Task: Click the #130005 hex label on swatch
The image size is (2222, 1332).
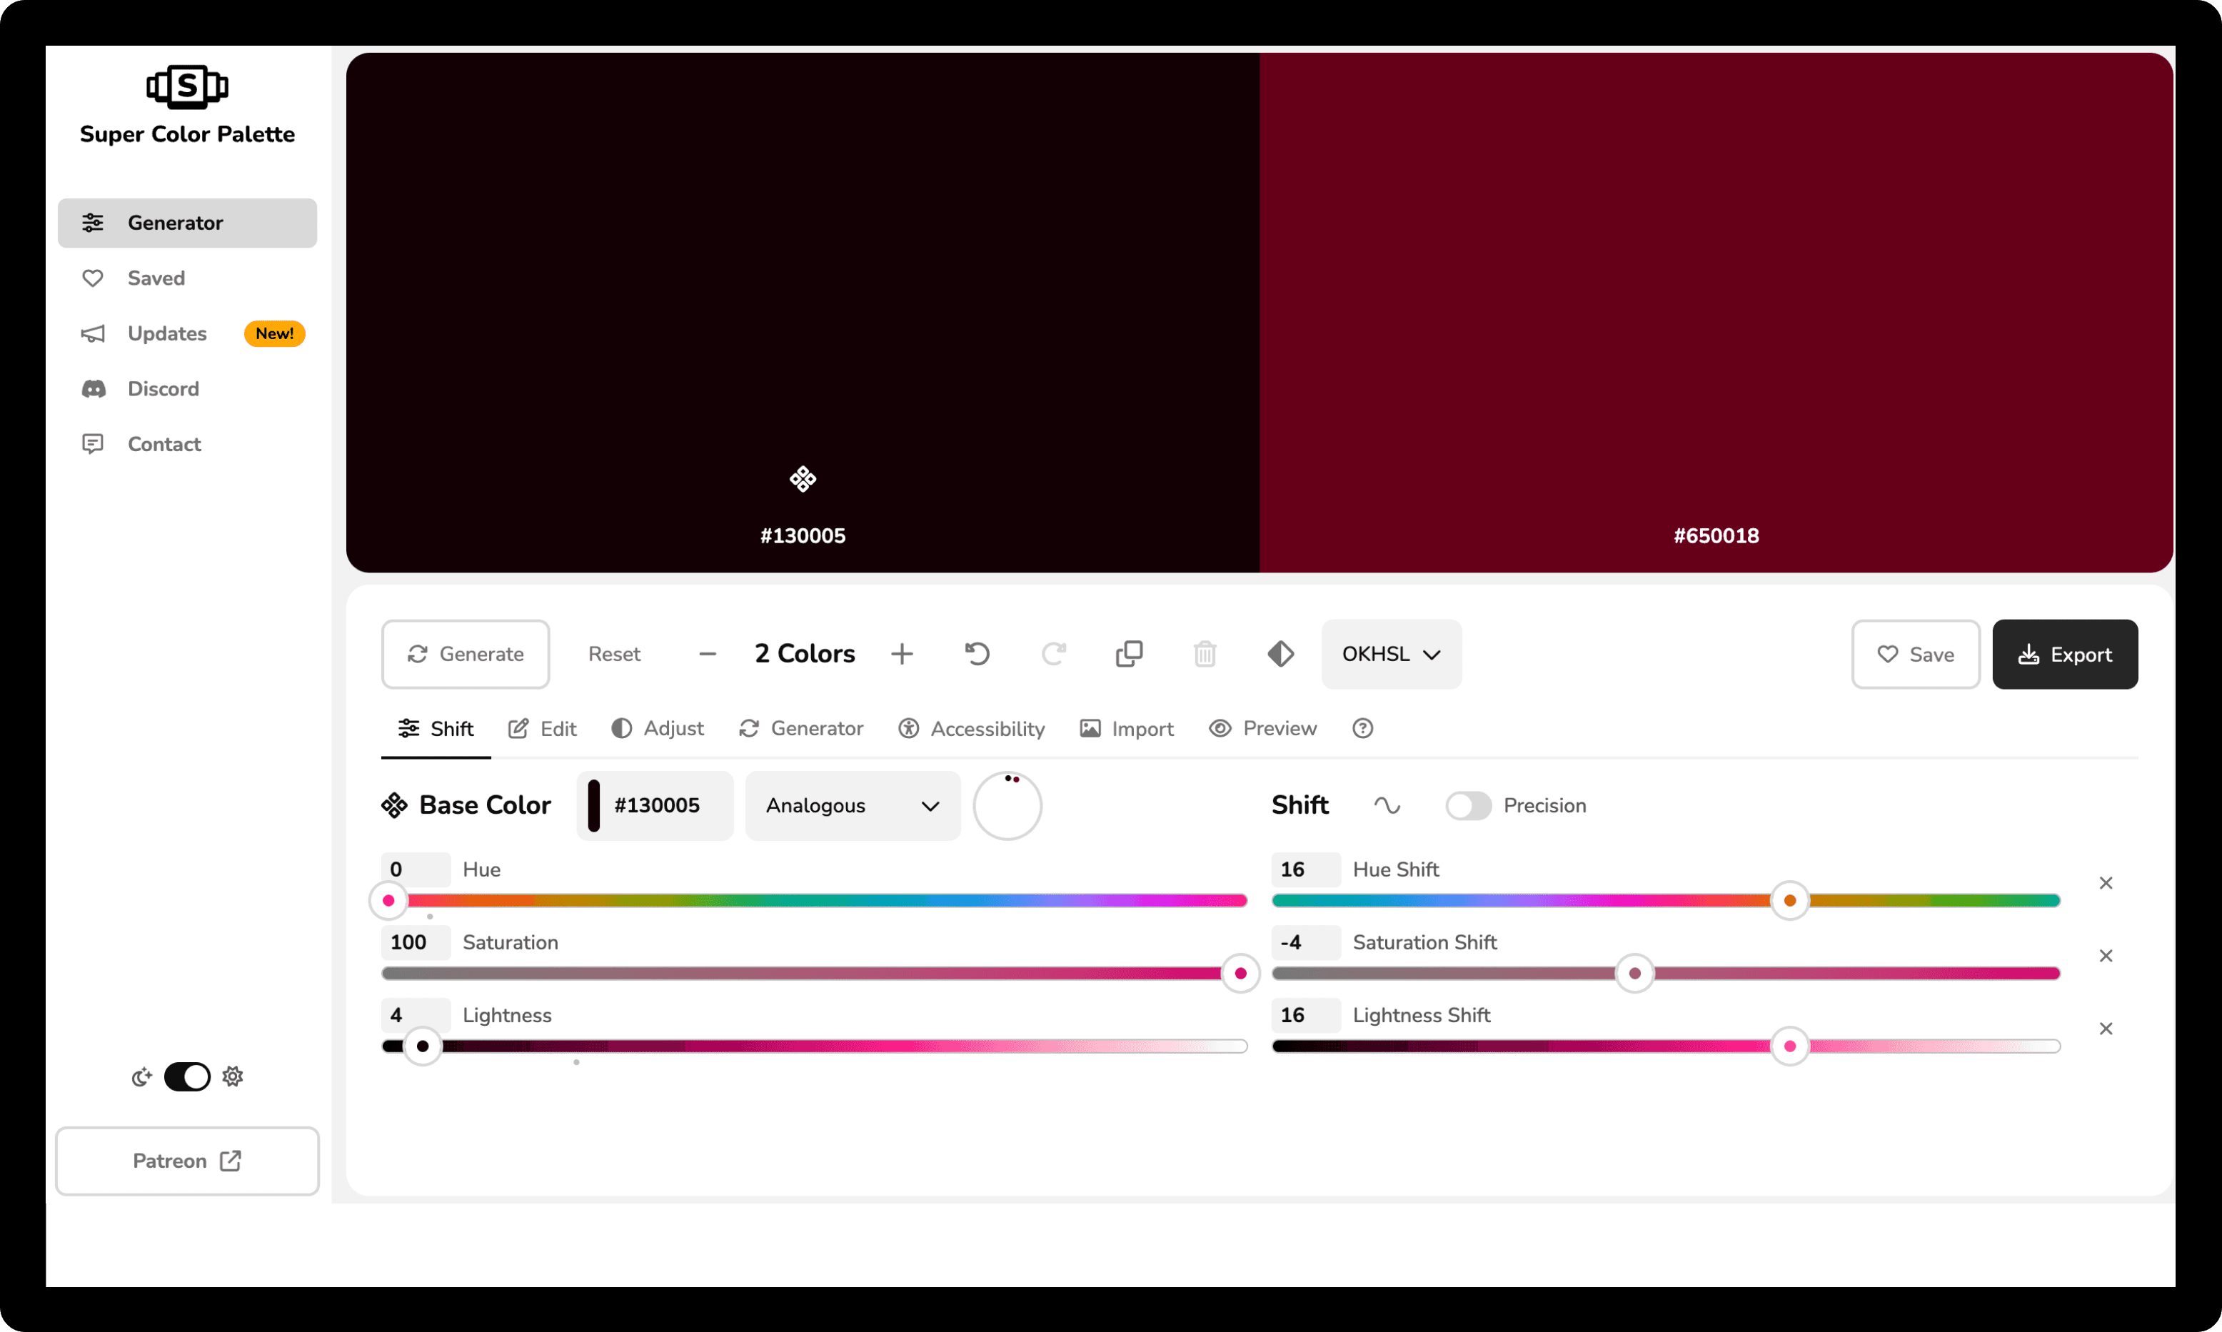Action: tap(803, 536)
